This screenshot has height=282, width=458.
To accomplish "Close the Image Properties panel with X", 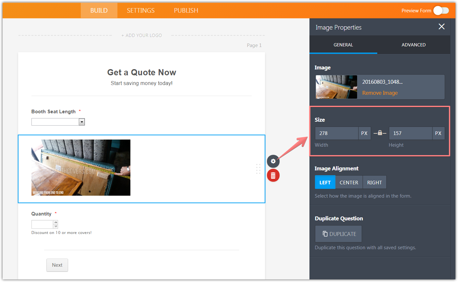I will pos(441,27).
